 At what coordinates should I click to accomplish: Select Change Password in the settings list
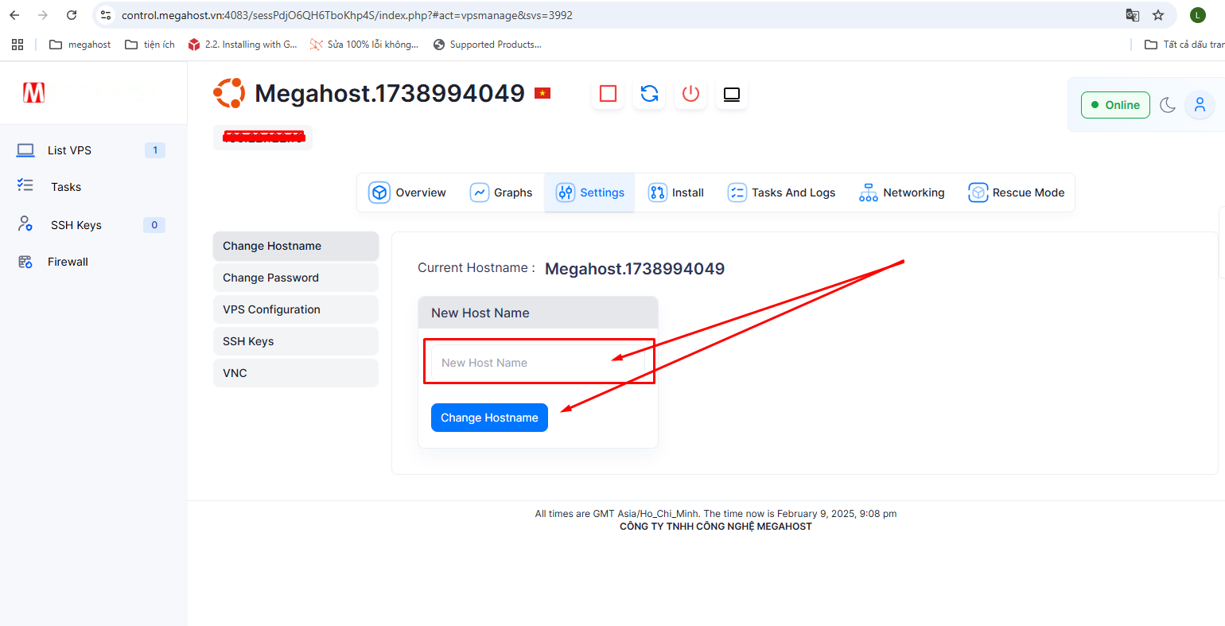[x=295, y=278]
